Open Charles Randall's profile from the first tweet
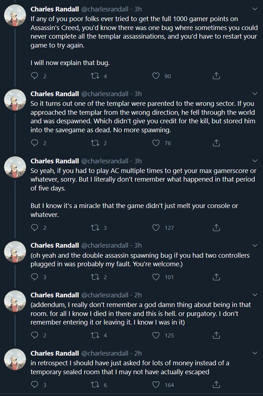Screen dimensions: 263x396 click(55, 9)
